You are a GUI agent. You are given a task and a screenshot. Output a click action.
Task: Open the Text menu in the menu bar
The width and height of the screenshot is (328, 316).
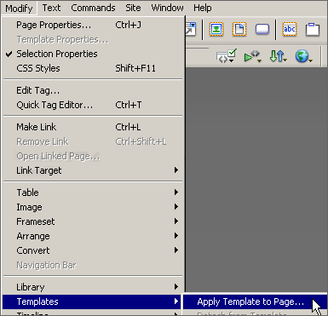click(x=51, y=8)
